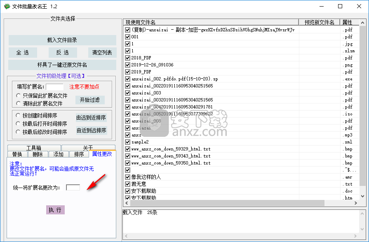
Task: Focus the 填写扩展名 input field
Action: pyautogui.click(x=54, y=87)
